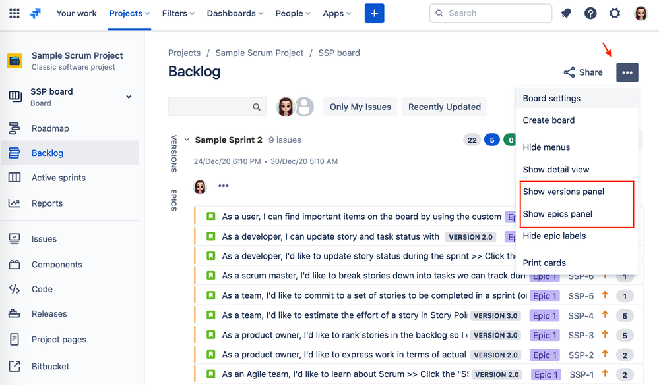The height and width of the screenshot is (385, 659).
Task: Click the blue create plus button
Action: 374,13
